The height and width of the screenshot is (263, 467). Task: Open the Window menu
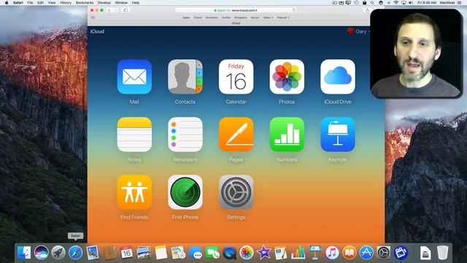coord(121,3)
